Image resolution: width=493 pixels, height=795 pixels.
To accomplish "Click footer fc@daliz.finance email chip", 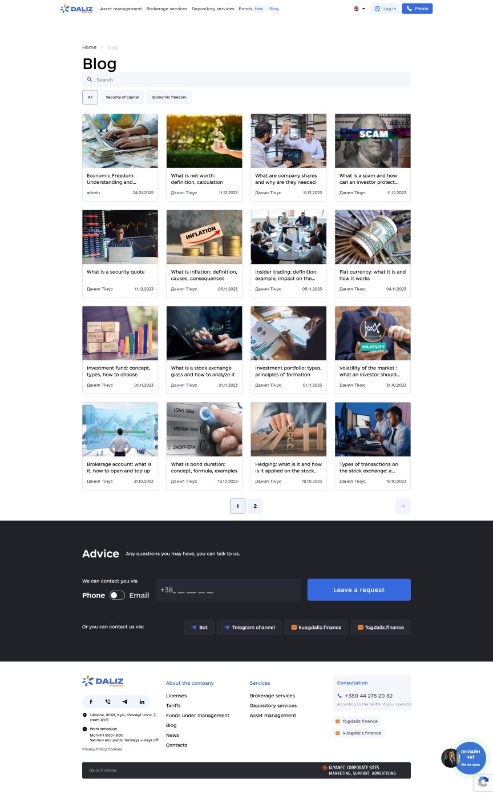I will (x=357, y=721).
